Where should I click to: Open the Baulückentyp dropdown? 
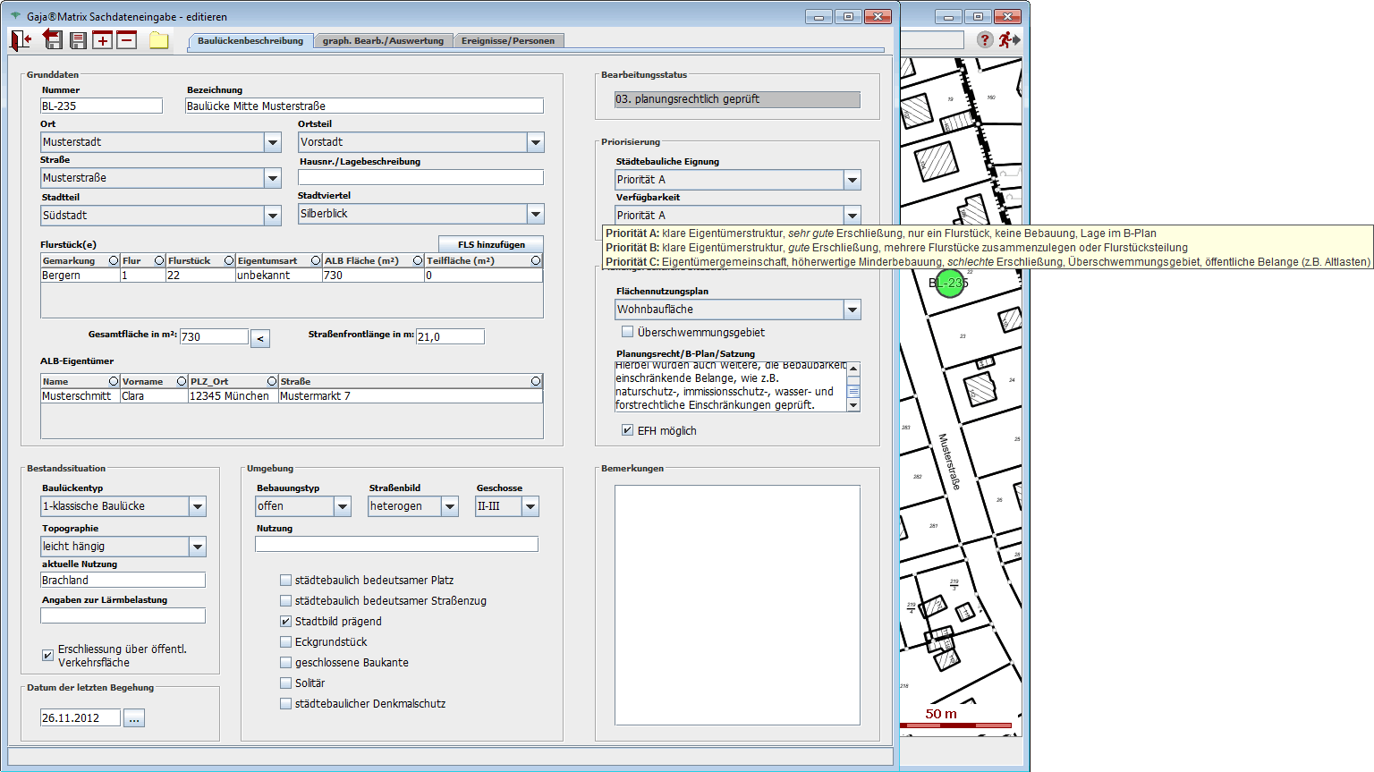[198, 506]
